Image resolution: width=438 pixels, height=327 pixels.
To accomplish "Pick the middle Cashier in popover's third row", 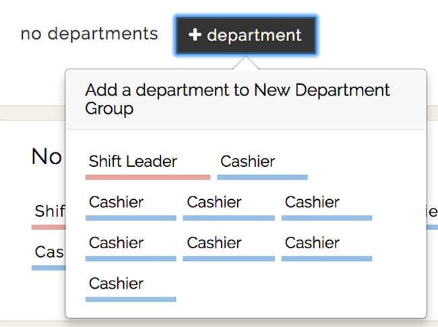I will click(x=214, y=243).
